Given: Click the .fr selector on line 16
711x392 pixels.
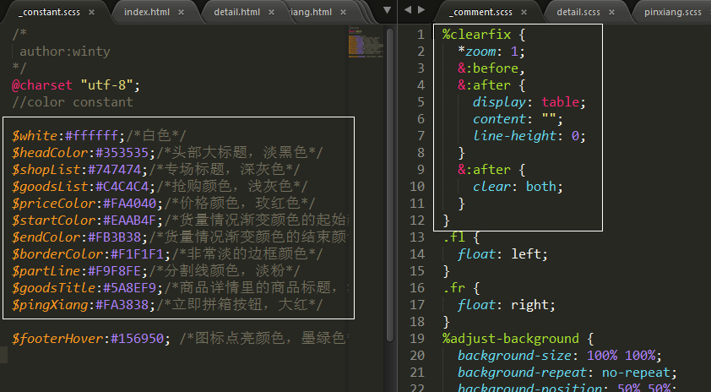Looking at the screenshot, I should 454,288.
